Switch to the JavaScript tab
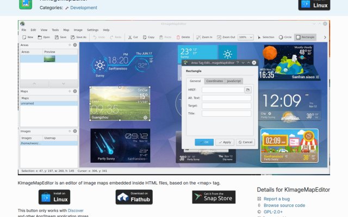 pyautogui.click(x=234, y=81)
